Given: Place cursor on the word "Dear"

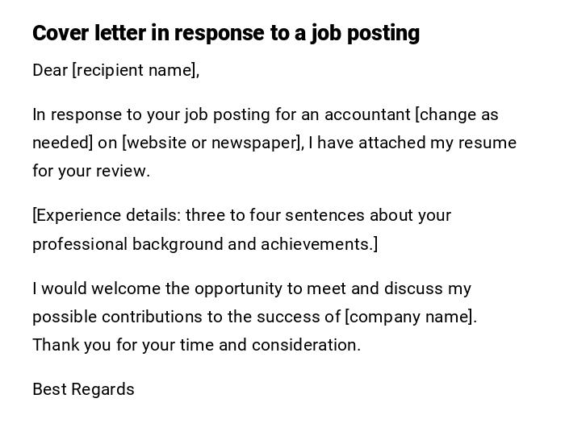Looking at the screenshot, I should point(50,70).
